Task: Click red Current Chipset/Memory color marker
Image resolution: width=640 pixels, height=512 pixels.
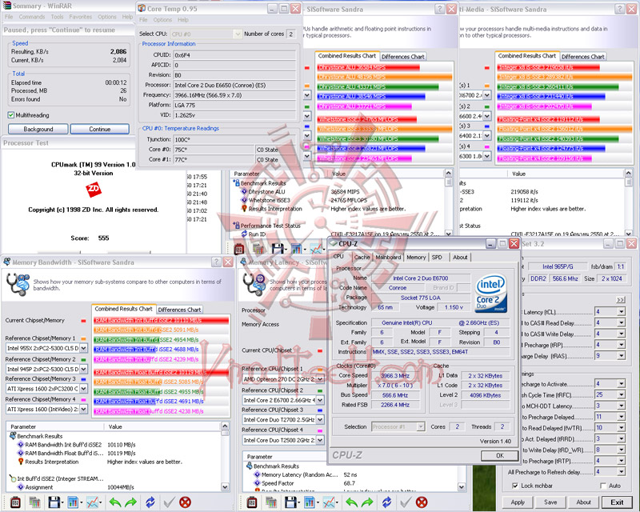Action: tap(83, 321)
